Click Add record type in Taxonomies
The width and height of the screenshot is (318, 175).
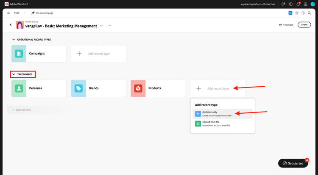(218, 88)
